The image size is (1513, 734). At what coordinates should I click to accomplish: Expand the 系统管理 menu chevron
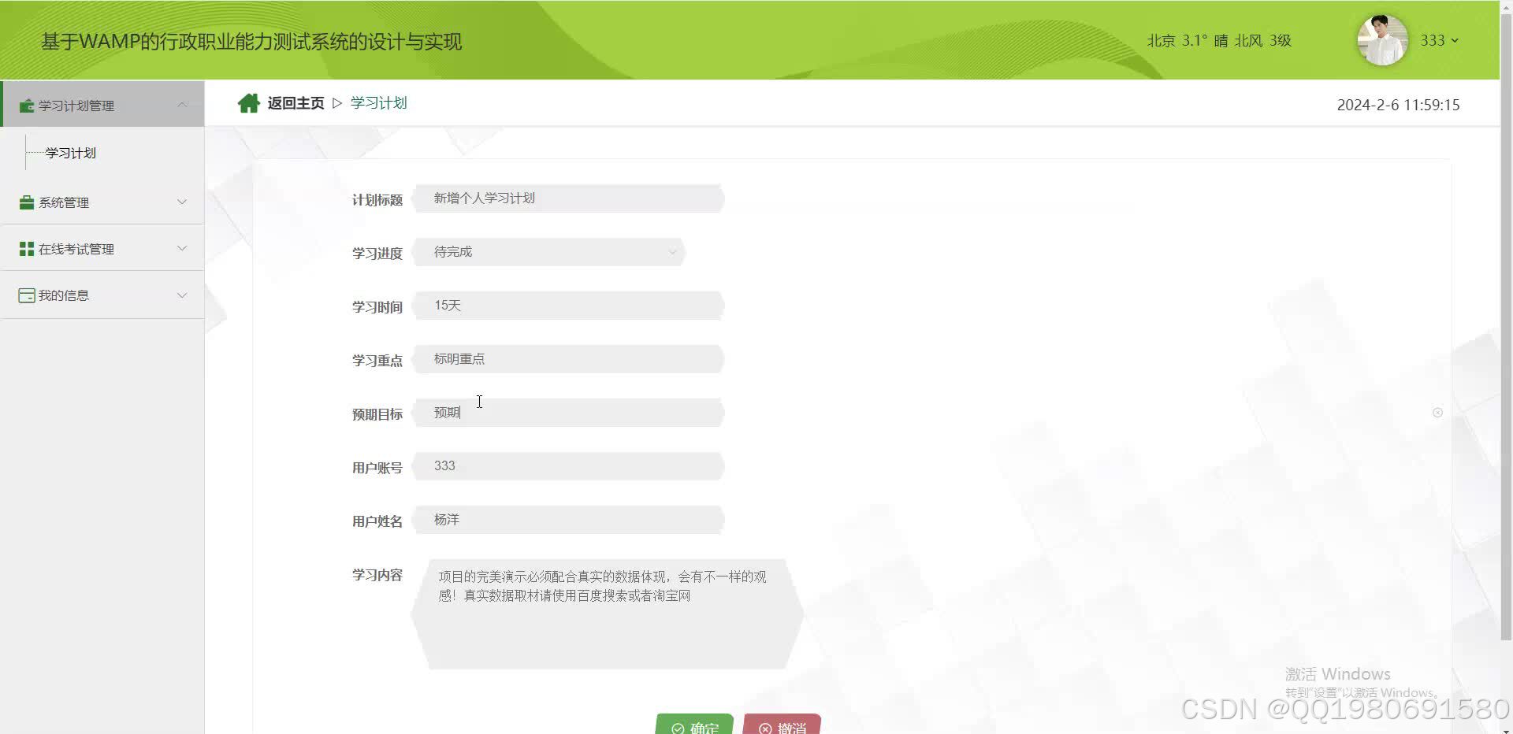coord(182,202)
